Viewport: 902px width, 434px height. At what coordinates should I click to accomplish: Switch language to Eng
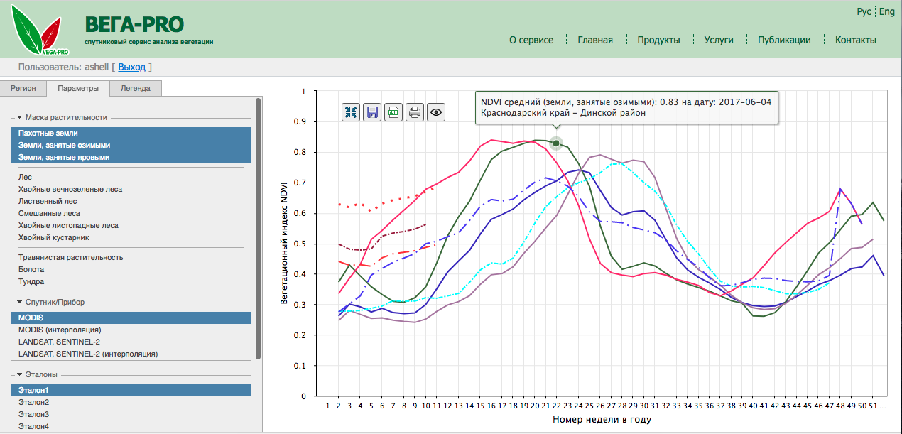887,12
